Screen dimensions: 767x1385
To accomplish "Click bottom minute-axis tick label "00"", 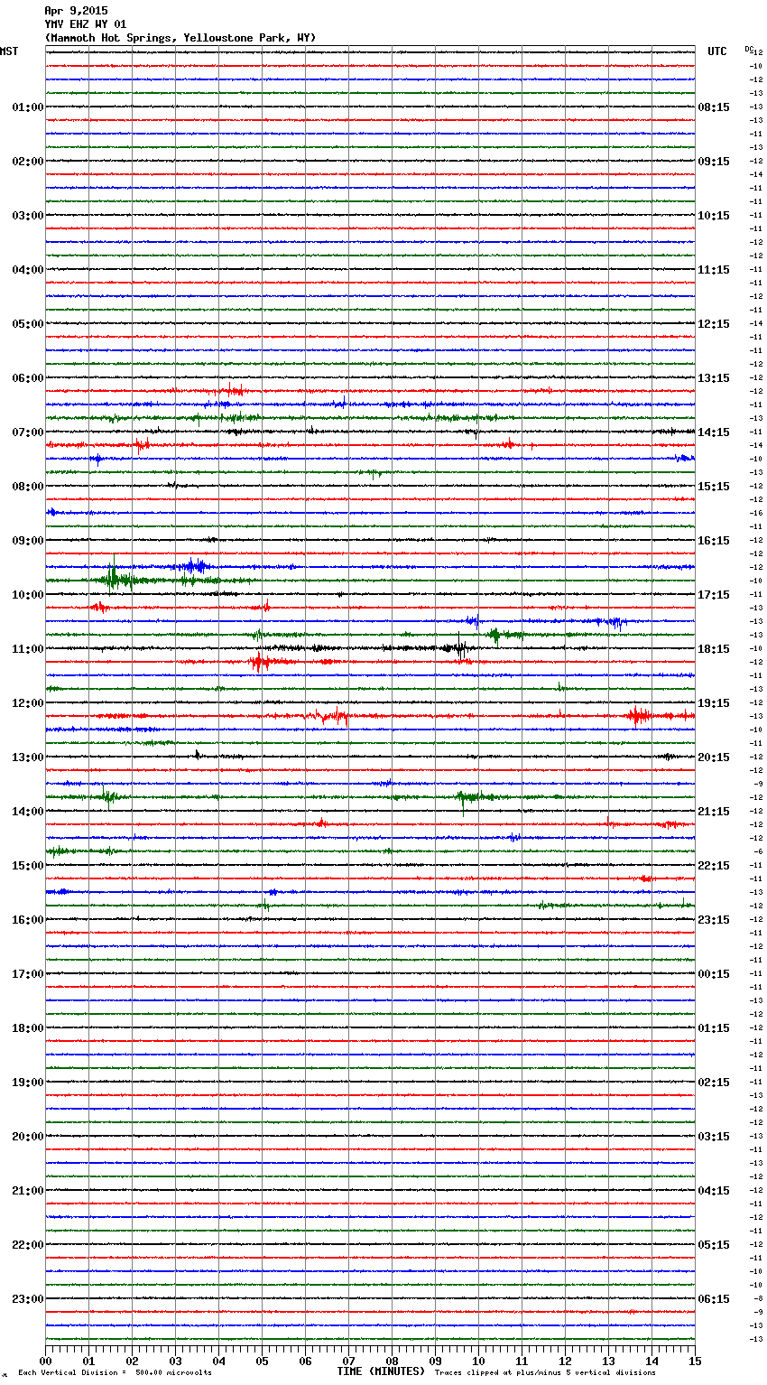I will pos(46,1361).
